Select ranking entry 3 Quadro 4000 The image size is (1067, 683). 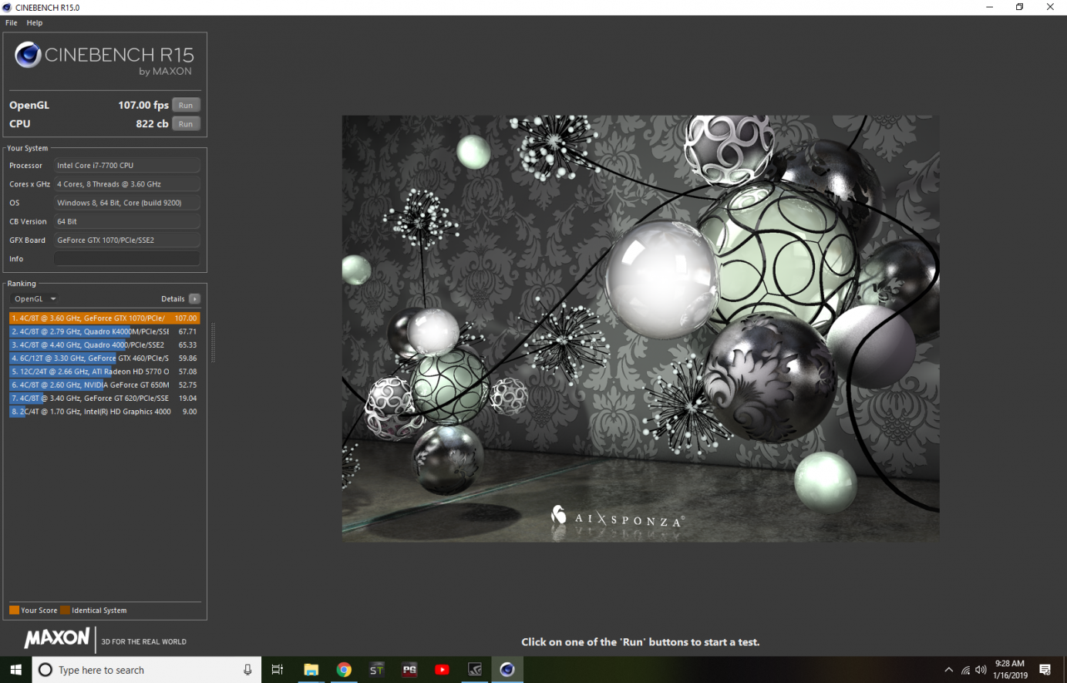click(104, 345)
